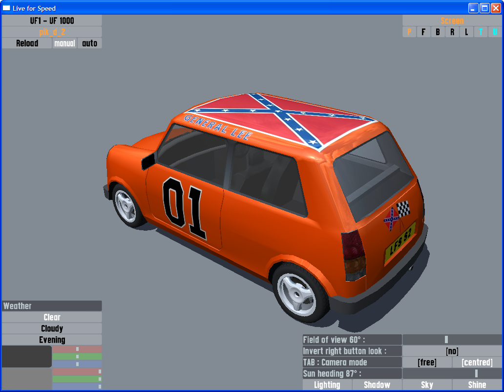Image resolution: width=504 pixels, height=392 pixels.
Task: Click the Invert right button look label
Action: click(352, 351)
